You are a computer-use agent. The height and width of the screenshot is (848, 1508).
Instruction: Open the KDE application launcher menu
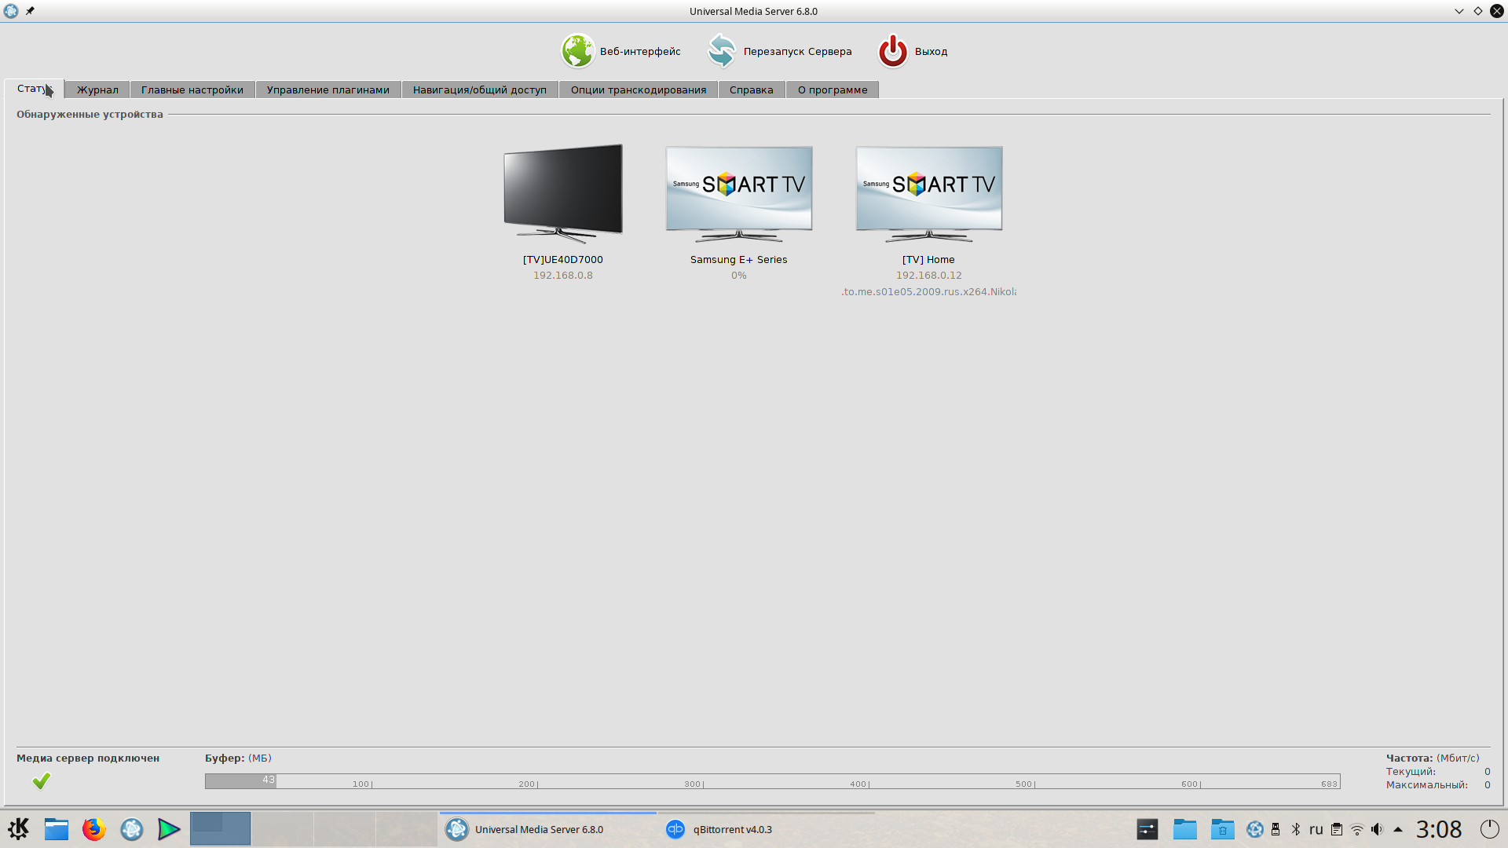18,829
